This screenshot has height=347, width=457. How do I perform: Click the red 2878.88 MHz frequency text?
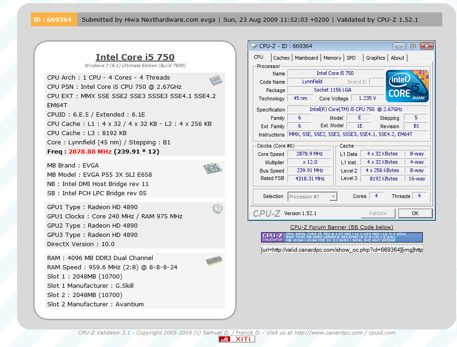tap(90, 152)
